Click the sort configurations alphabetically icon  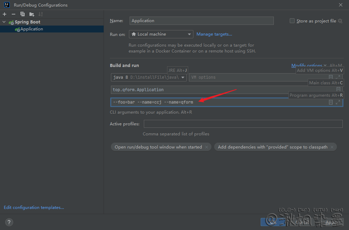41,14
